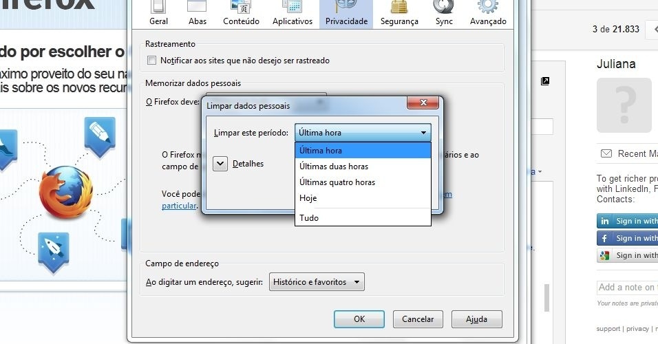
Task: Click the '3 de 21.833' message counter
Action: pos(615,29)
